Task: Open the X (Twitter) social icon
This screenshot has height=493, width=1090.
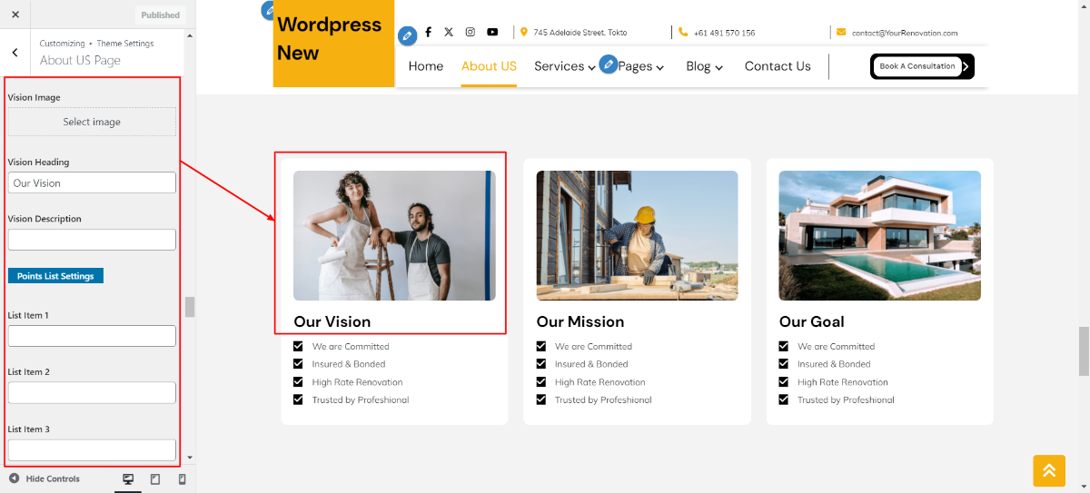Action: click(449, 32)
